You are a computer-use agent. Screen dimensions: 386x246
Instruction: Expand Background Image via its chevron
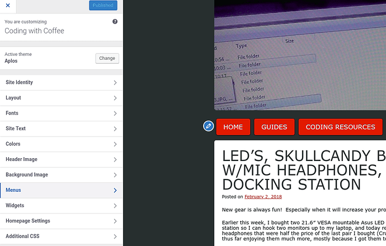tap(115, 175)
